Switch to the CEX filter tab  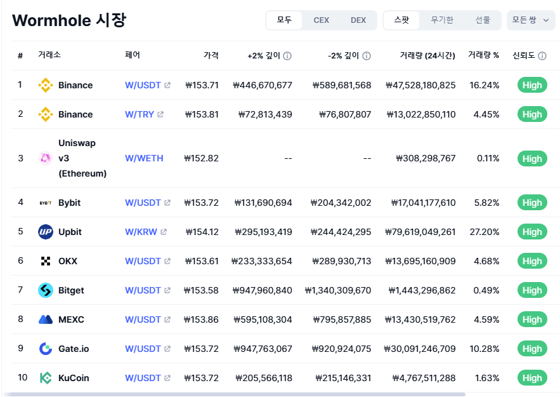pyautogui.click(x=321, y=20)
